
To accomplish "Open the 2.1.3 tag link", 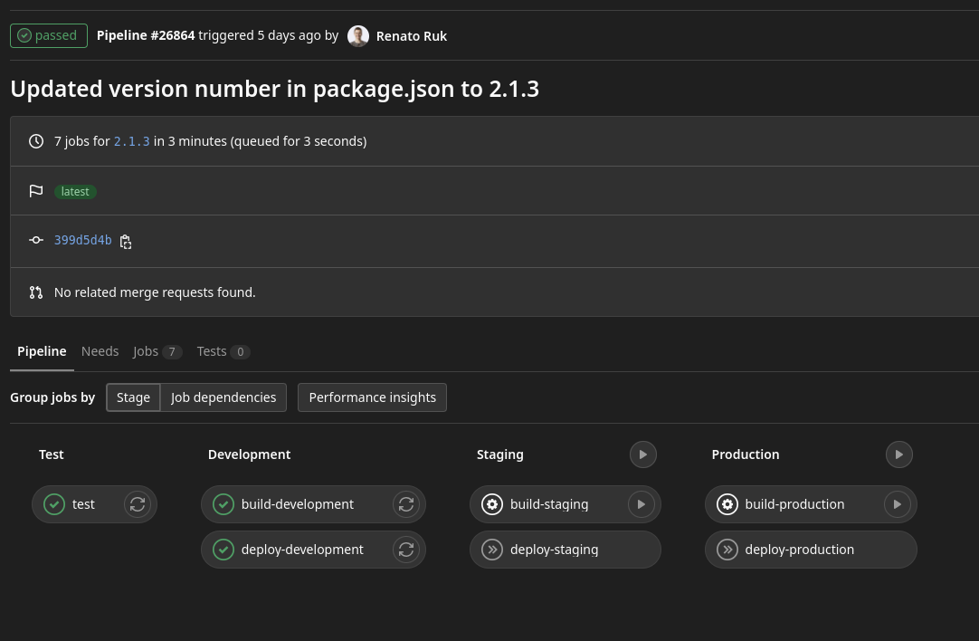I will (131, 141).
